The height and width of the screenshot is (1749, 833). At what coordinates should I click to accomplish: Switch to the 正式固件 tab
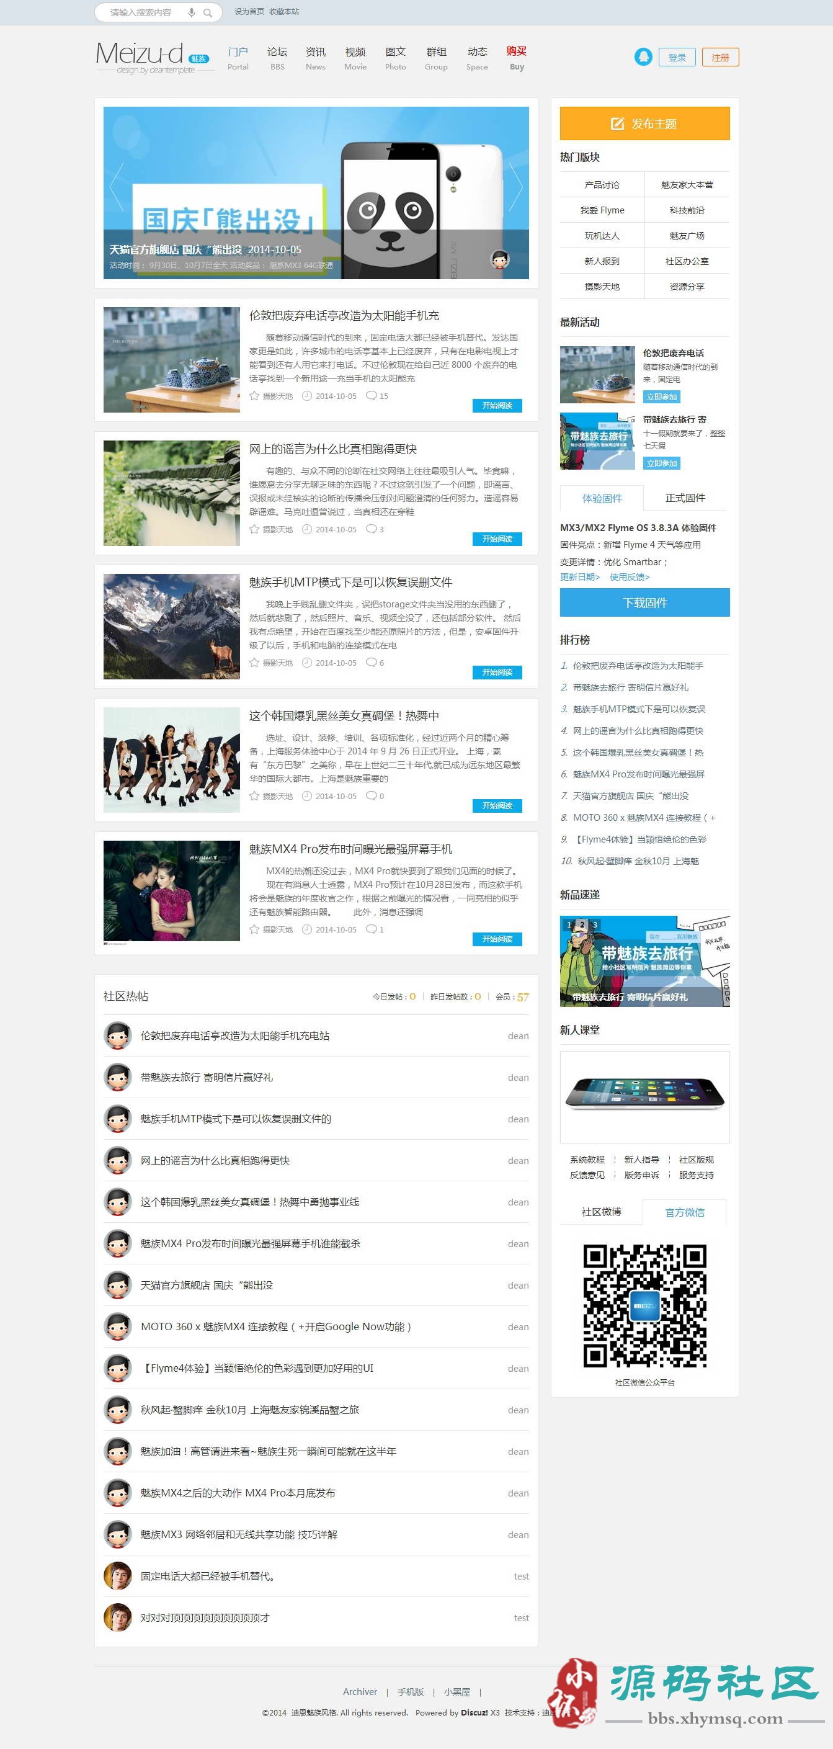point(685,498)
